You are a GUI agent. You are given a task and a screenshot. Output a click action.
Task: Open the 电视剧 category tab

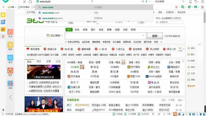[x=67, y=49]
